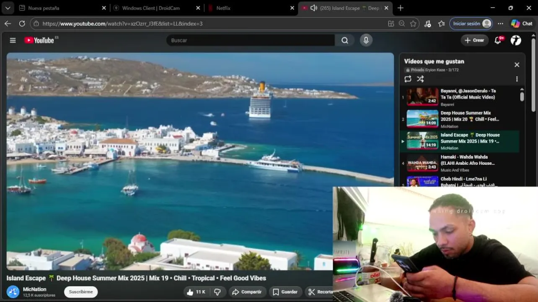Open a new tab with the plus button
The image size is (538, 302).
tap(401, 8)
